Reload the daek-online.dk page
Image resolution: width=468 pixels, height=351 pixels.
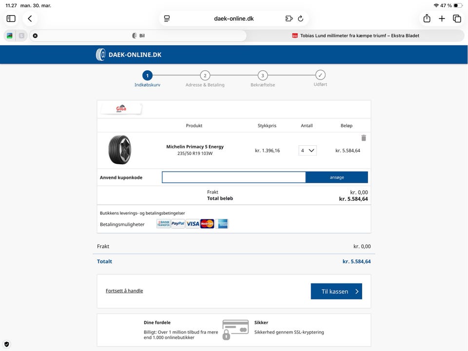point(301,19)
